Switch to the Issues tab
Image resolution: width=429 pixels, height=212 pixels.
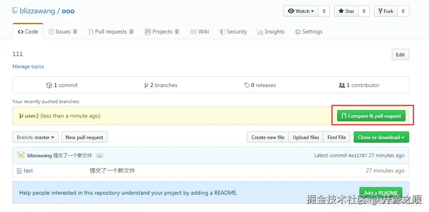(63, 32)
